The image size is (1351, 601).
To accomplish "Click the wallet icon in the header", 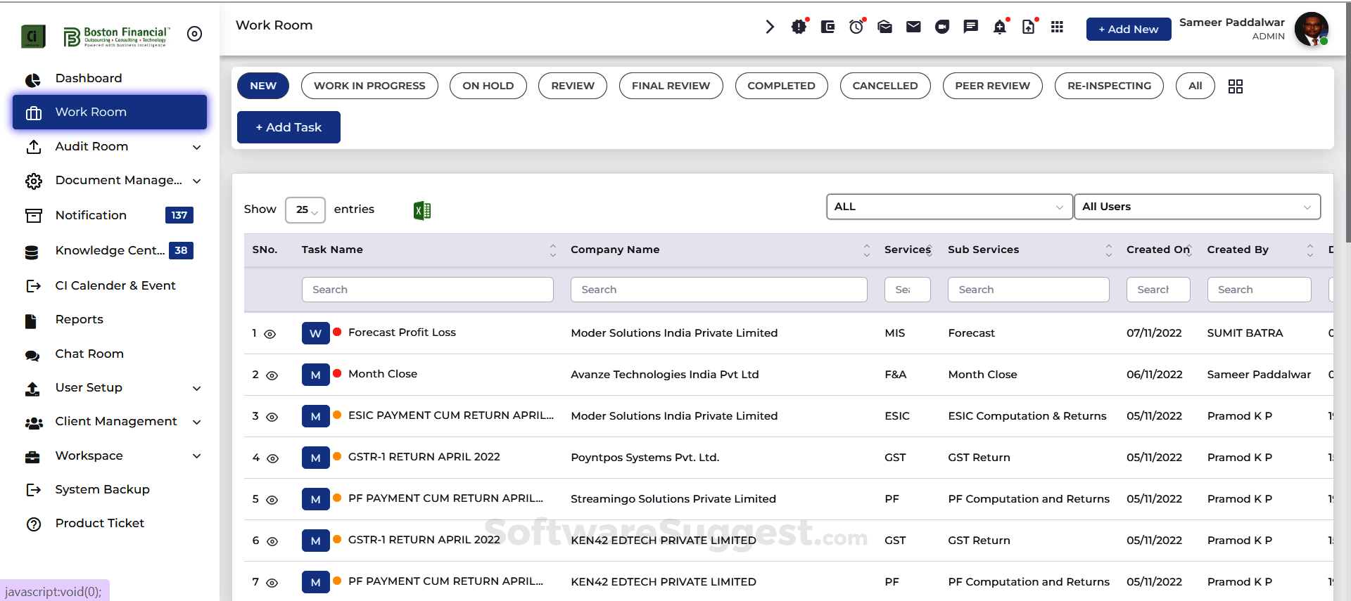I will 827,27.
